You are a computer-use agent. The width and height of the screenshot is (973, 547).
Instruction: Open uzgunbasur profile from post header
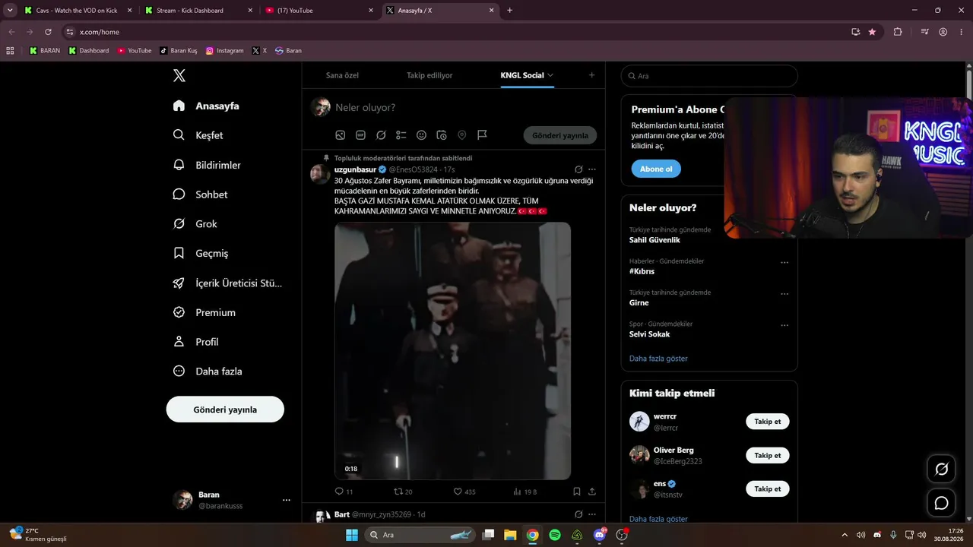coord(355,169)
